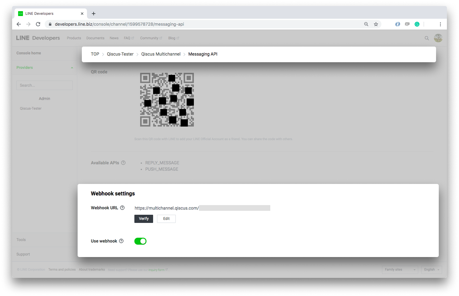Open the News menu item
Screen dimensions: 459x296
point(114,38)
